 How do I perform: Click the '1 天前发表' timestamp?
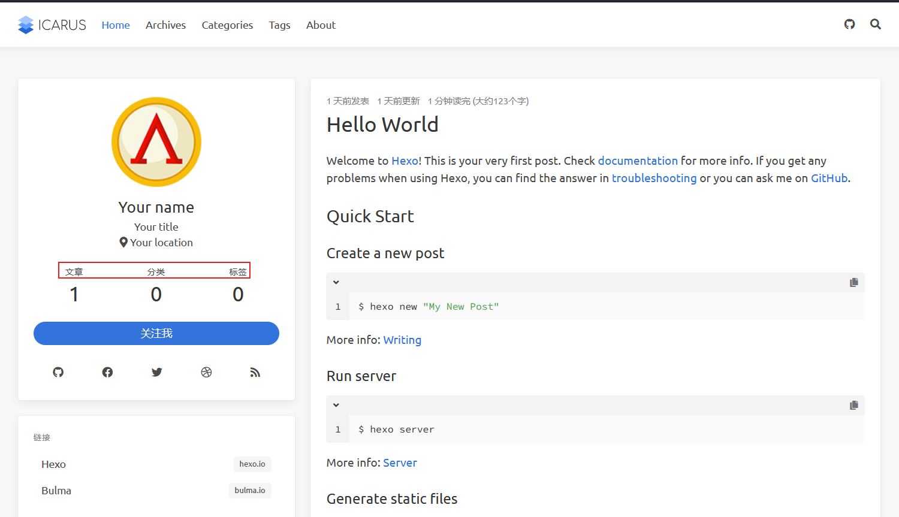(x=348, y=101)
